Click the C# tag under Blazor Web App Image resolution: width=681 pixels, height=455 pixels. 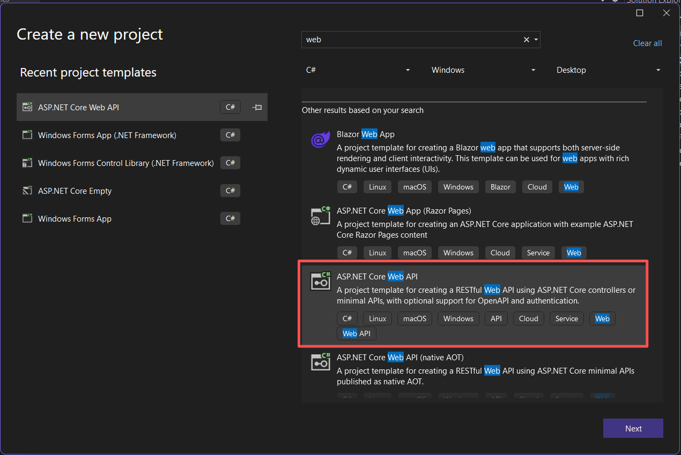point(347,187)
